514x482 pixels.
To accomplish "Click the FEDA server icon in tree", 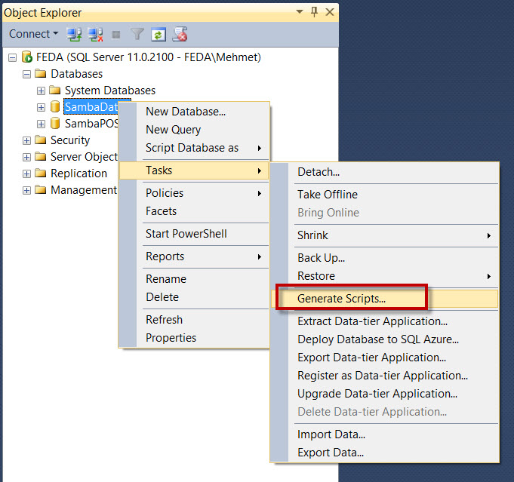I will (x=27, y=57).
